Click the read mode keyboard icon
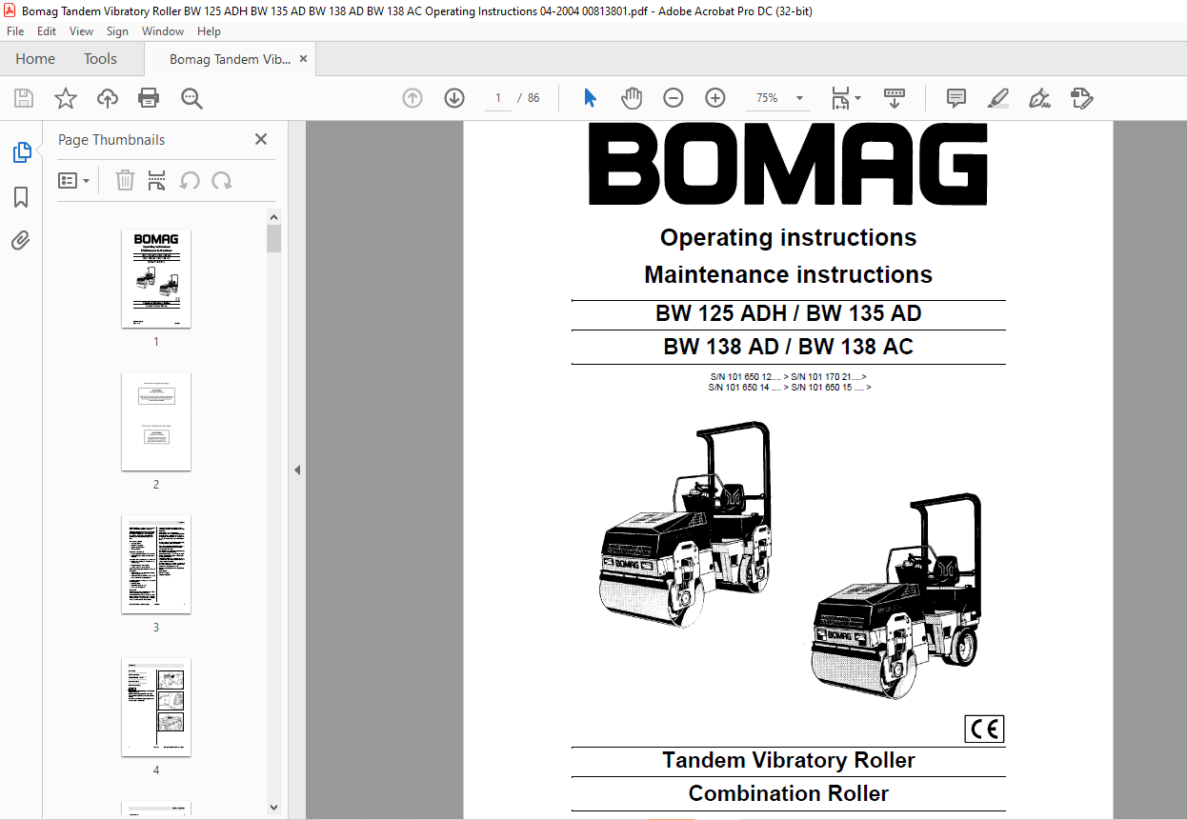Viewport: 1187px width, 820px height. [x=894, y=98]
